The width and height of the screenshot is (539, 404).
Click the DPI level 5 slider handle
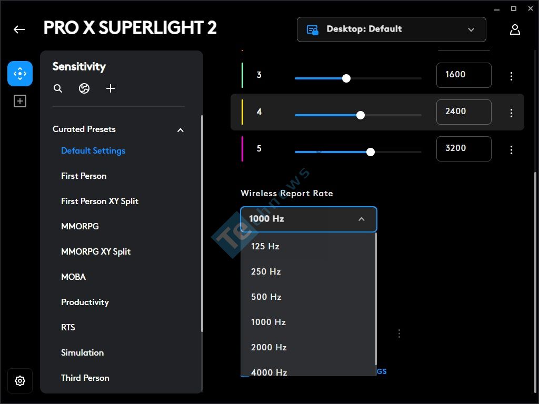coord(370,152)
